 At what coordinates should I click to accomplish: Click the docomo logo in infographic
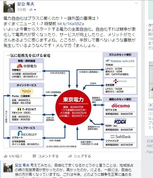pyautogui.click(x=121, y=106)
